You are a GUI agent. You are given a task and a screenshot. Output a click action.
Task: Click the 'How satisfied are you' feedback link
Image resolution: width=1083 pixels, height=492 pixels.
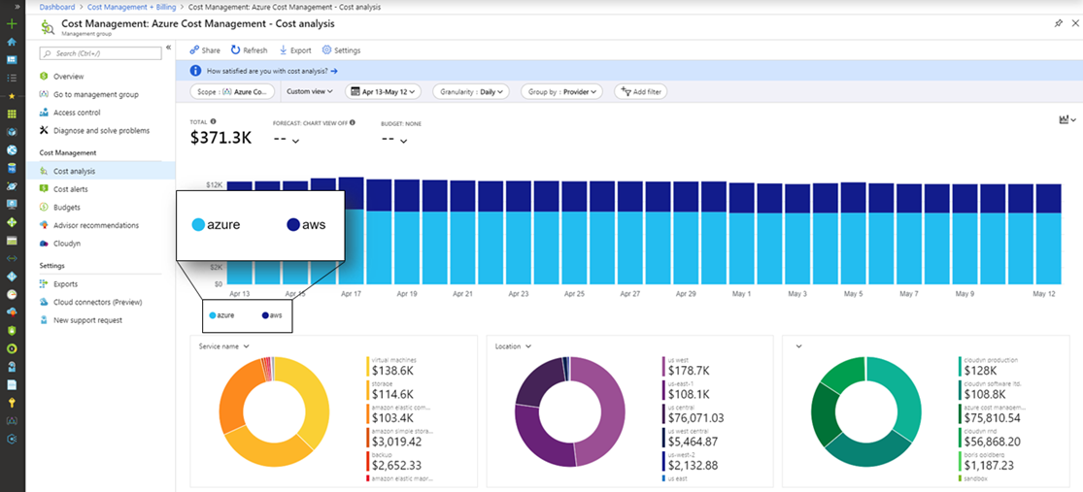click(272, 71)
